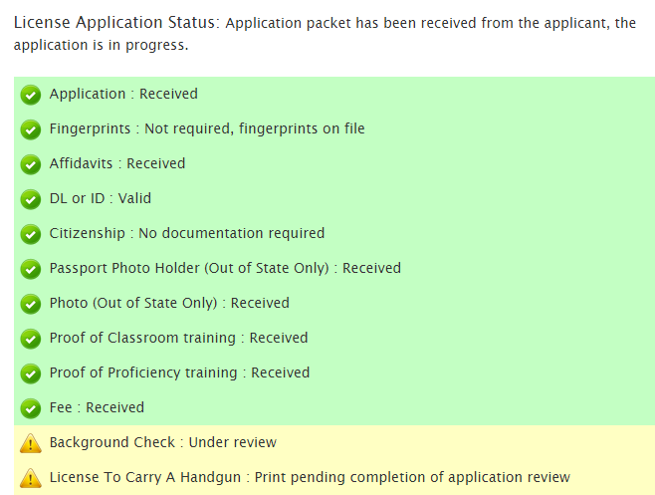Screen dimensions: 655x495
Task: Click the Citizenship no documentation required text
Action: point(231,233)
